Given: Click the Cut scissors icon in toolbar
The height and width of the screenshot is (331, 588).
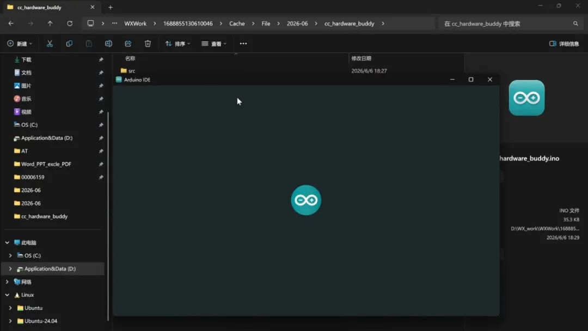Looking at the screenshot, I should click(x=50, y=44).
